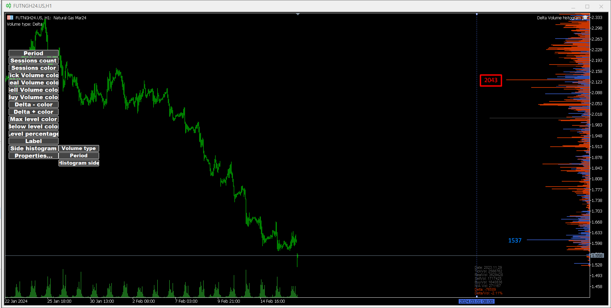The image size is (611, 308).
Task: Open the Tick Volume color setting
Action: pos(34,75)
